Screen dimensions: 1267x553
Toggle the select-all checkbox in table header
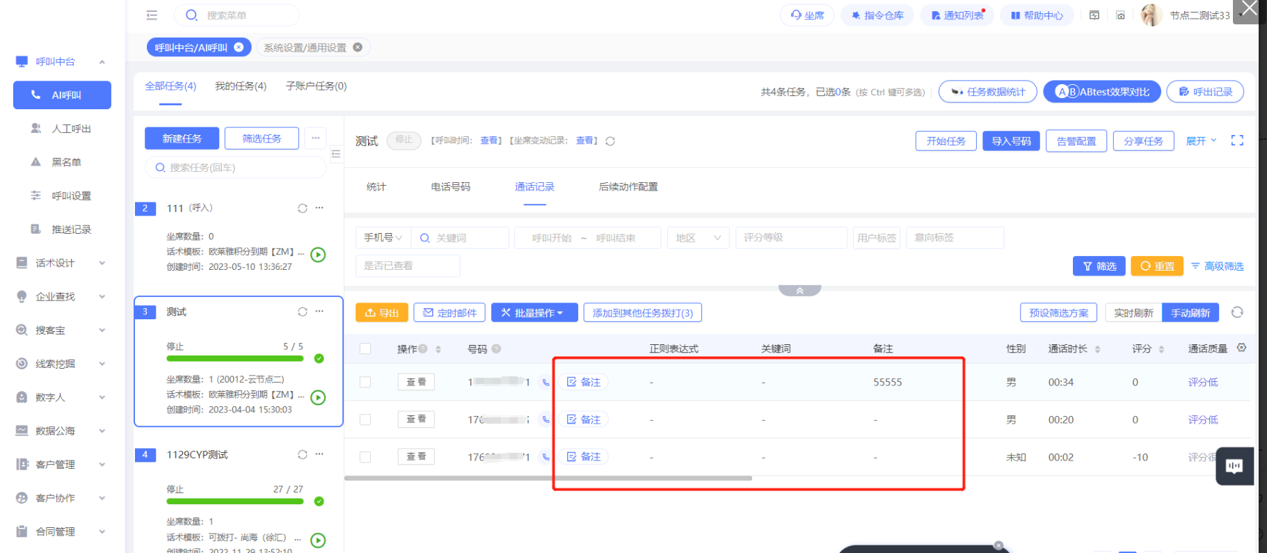tap(365, 348)
